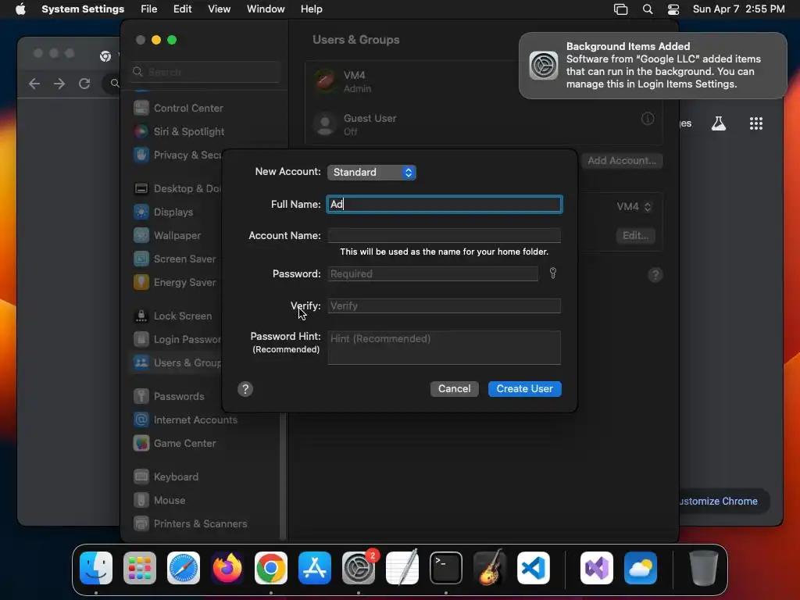Screen dimensions: 800x600
Task: Select Energy Saver in the sidebar
Action: click(x=176, y=282)
